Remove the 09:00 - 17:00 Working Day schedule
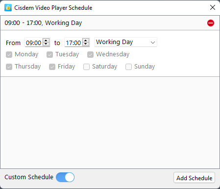 coord(211,23)
